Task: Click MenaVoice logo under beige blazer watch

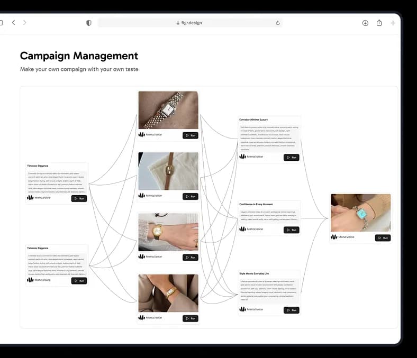Action: coord(150,318)
